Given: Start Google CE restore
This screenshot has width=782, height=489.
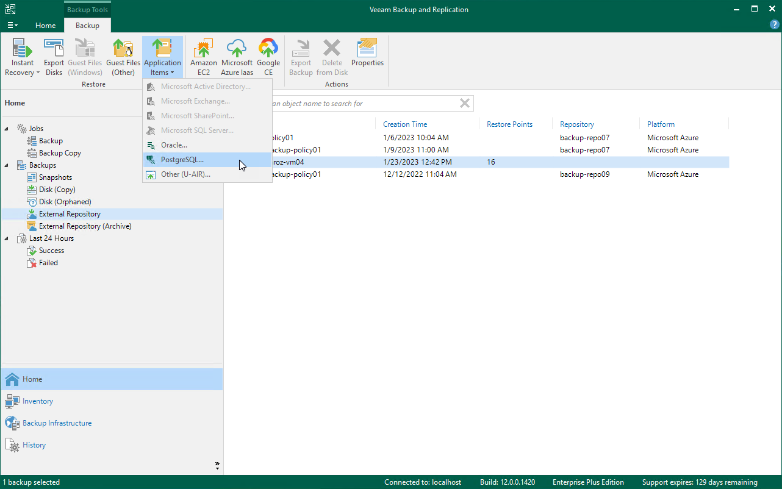Looking at the screenshot, I should pos(268,57).
